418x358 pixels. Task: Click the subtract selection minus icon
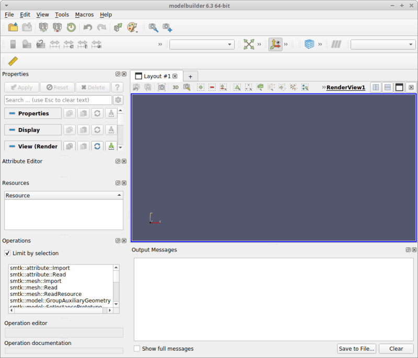(212, 87)
